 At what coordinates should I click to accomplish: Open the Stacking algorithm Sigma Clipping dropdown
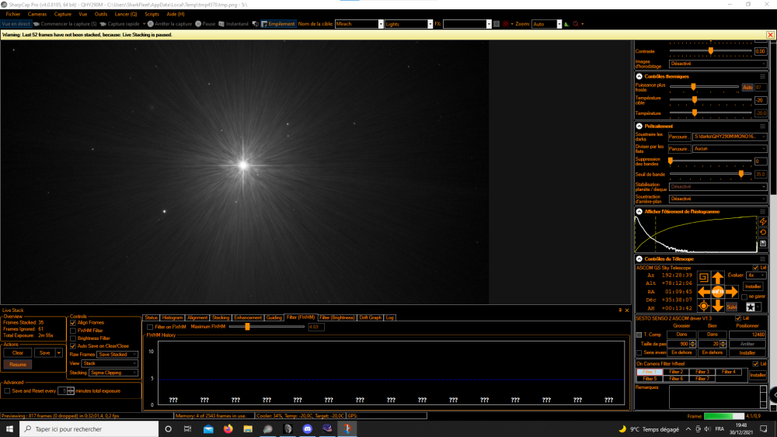113,373
